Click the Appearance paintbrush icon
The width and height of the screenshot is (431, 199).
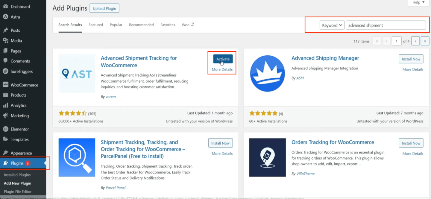click(x=5, y=153)
